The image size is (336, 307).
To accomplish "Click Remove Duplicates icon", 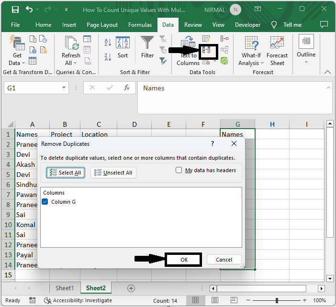I will click(206, 50).
